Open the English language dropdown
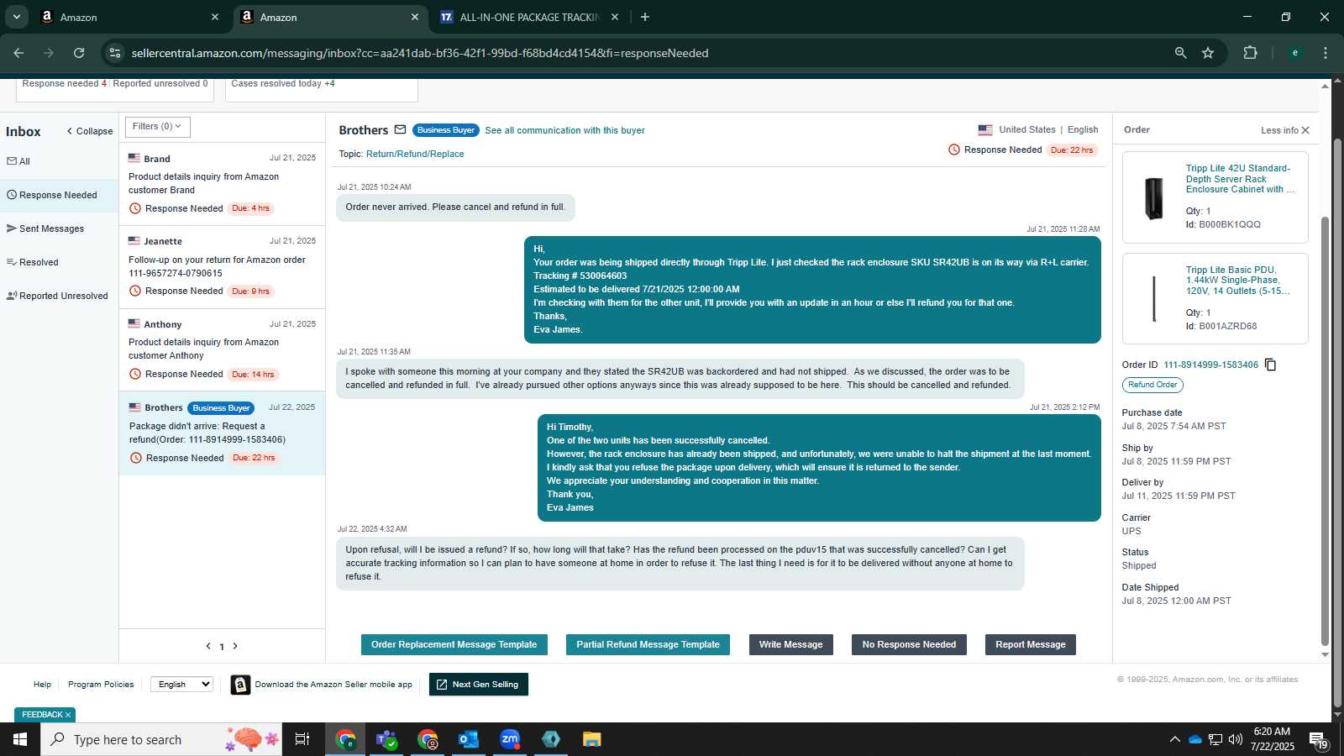The height and width of the screenshot is (756, 1344). pyautogui.click(x=181, y=685)
